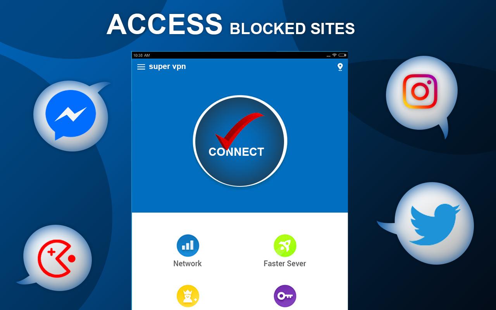Screen dimensions: 496x310
Task: Click the super vpn title text
Action: (x=167, y=67)
